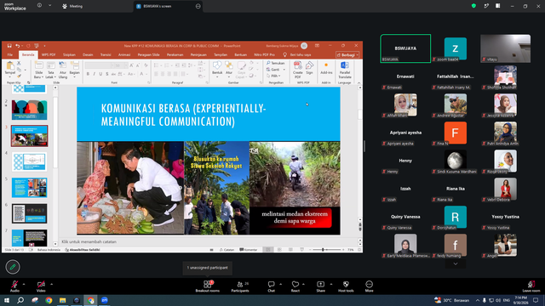Switch to the Sisipkan ribbon tab
The image size is (545, 306).
[x=69, y=54]
